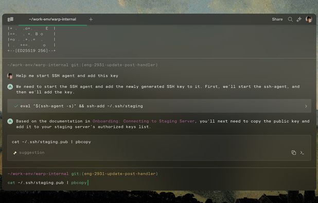Open the user profile avatar menu
This screenshot has width=318, height=203.
click(309, 19)
